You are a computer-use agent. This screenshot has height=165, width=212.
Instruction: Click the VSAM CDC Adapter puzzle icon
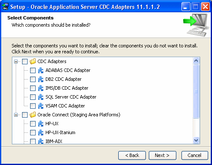coord(41,106)
